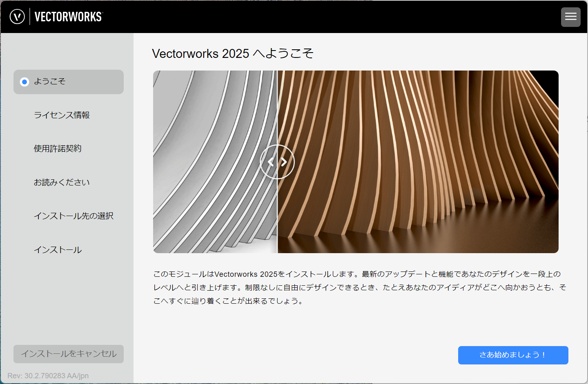Click the description paragraph starting このモジュールは
Image resolution: width=588 pixels, height=384 pixels.
pyautogui.click(x=360, y=287)
